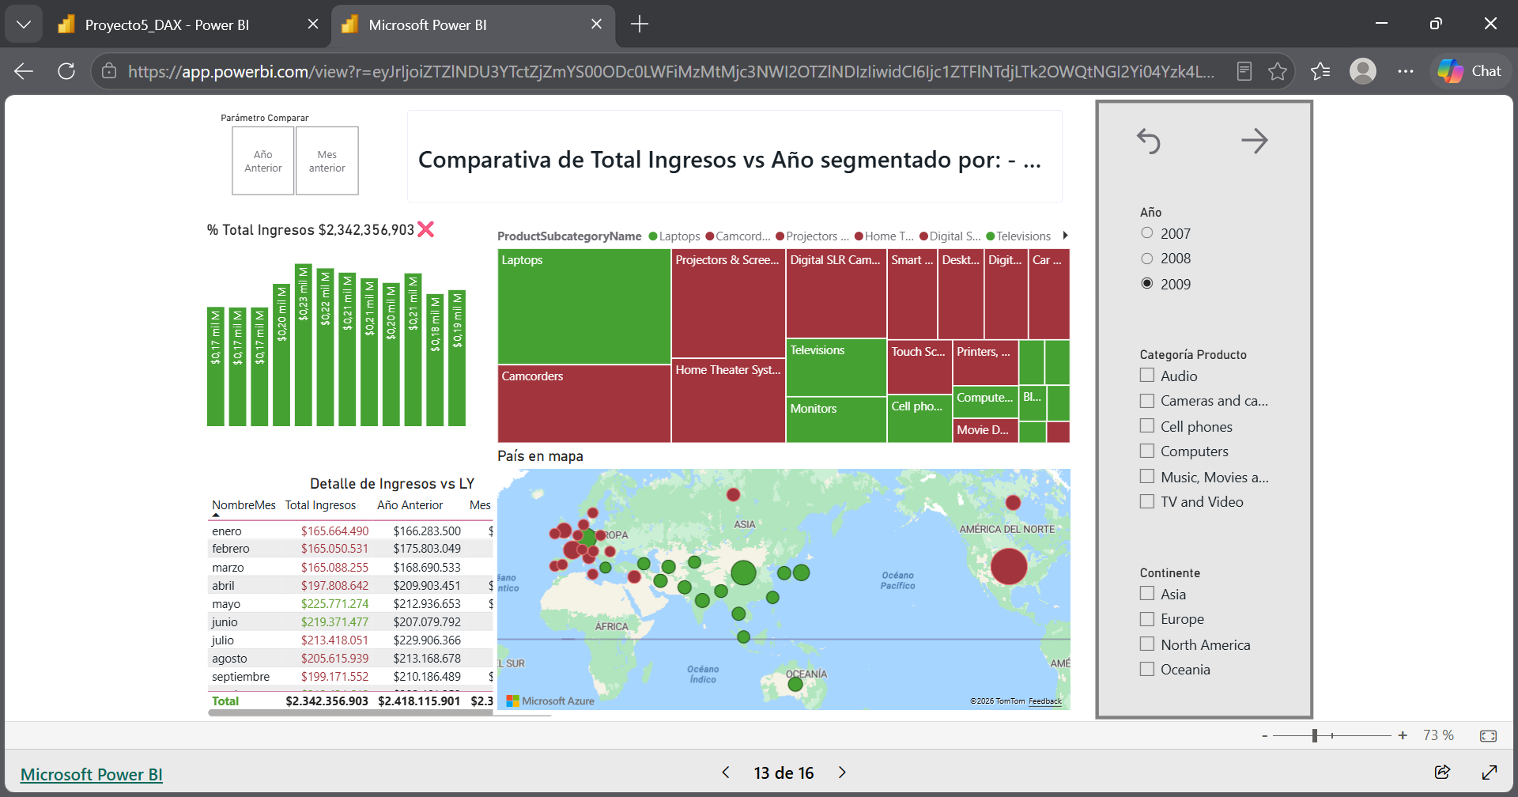Select Año Anterior comparison parameter

click(x=263, y=161)
